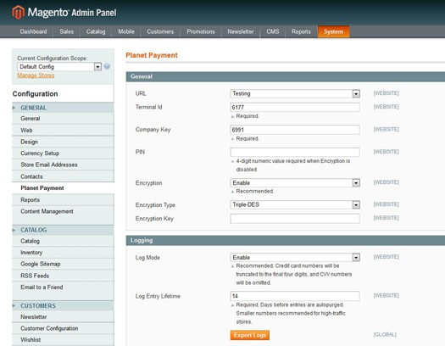Screen dimensions: 445x346
Task: Open Catalog sidebar configuration tab
Action: coord(63,241)
